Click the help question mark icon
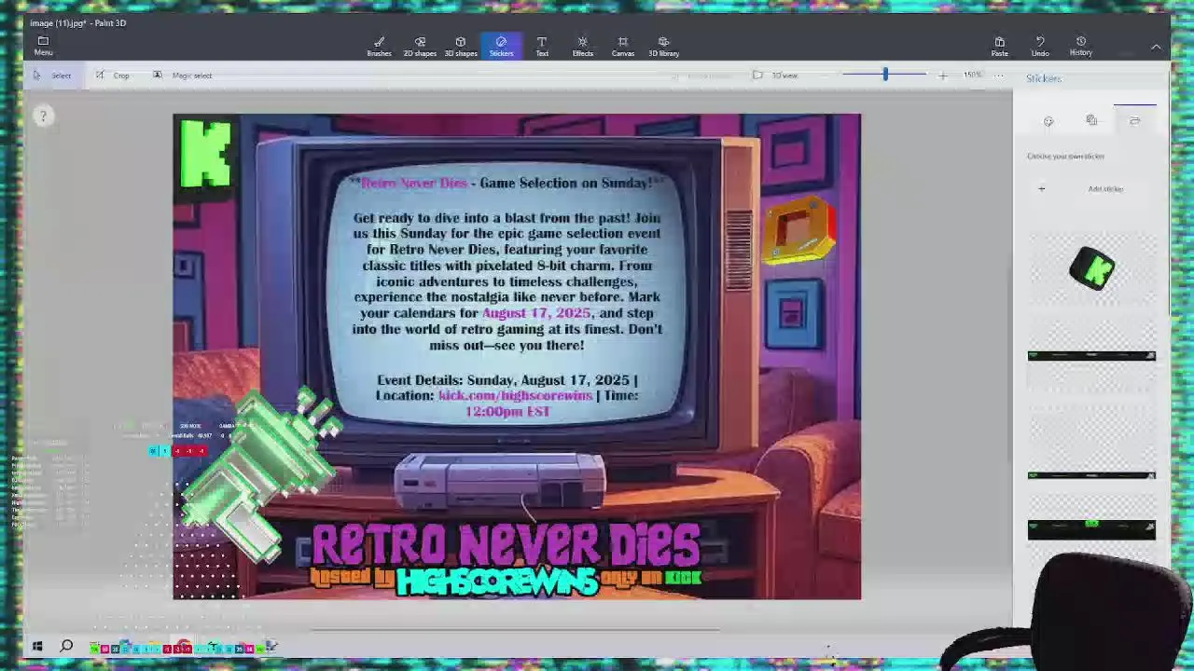1194x671 pixels. (x=42, y=116)
